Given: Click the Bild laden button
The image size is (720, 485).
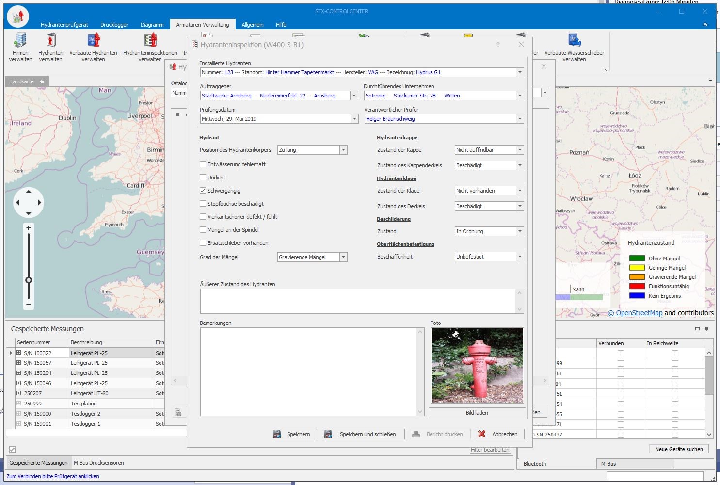Looking at the screenshot, I should [x=477, y=413].
